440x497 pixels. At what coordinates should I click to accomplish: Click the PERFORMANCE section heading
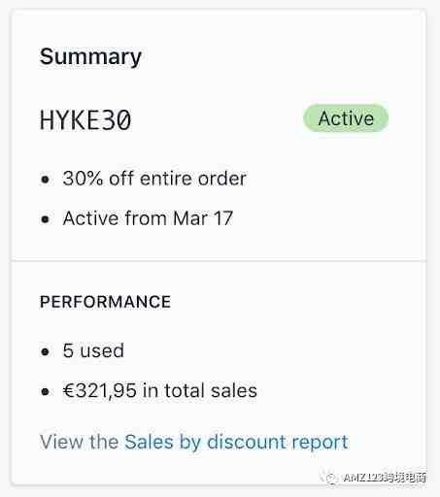tap(105, 302)
